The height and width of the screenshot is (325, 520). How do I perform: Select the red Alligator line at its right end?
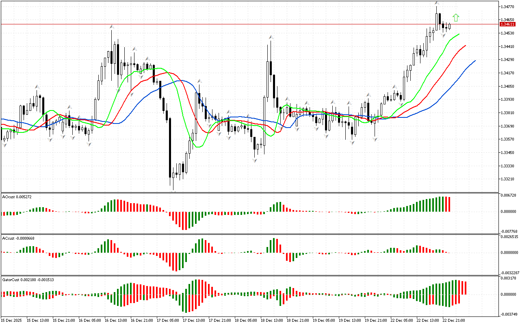(465, 46)
